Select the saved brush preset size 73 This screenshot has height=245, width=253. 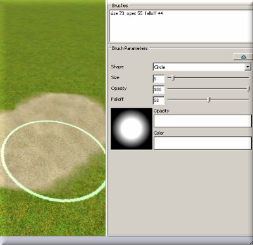pyautogui.click(x=137, y=13)
